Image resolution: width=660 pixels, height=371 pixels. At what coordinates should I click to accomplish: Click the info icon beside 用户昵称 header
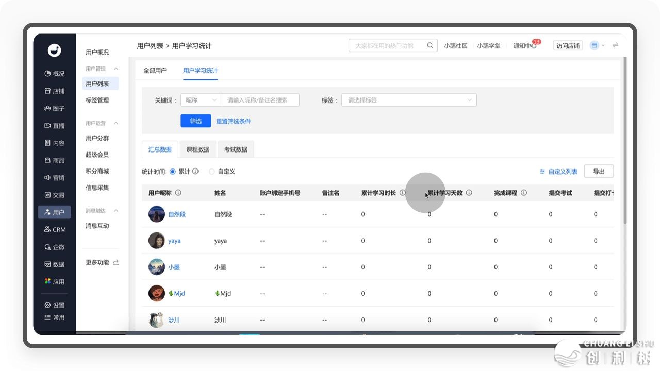178,193
